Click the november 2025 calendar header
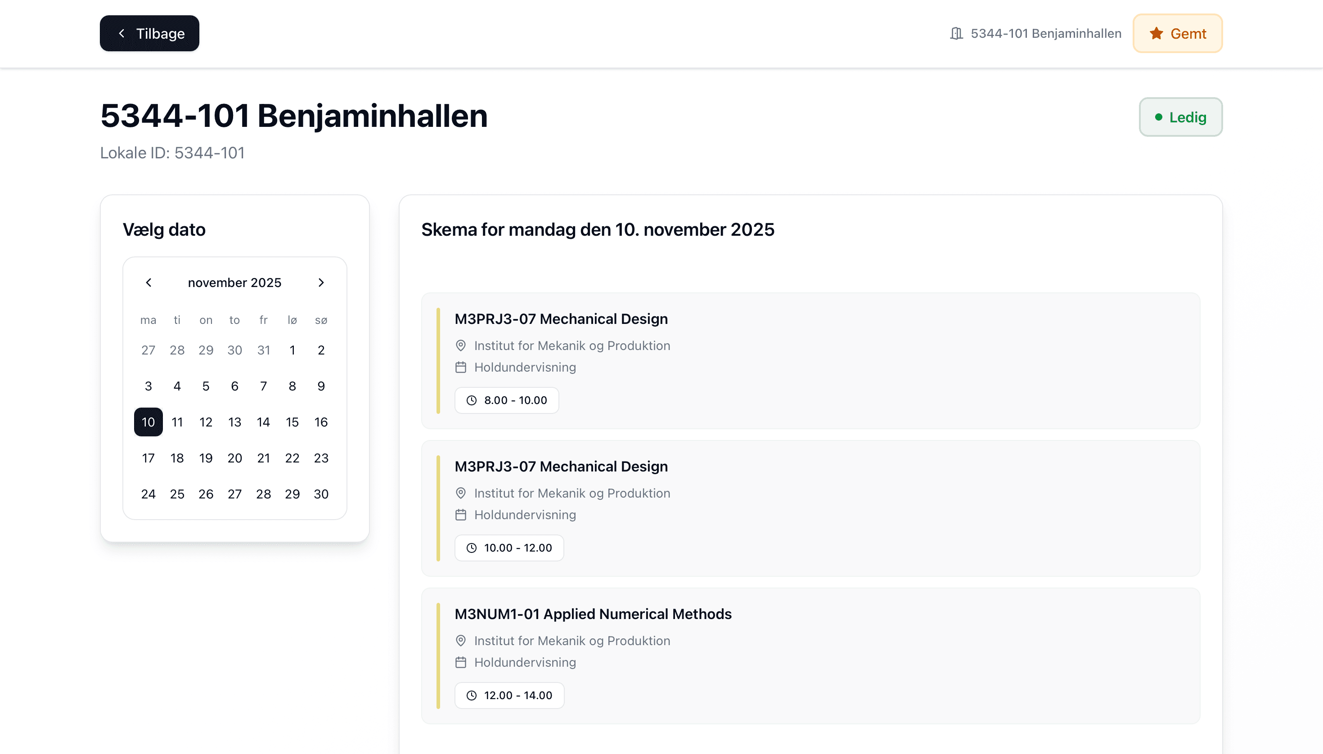Viewport: 1323px width, 754px height. click(234, 283)
